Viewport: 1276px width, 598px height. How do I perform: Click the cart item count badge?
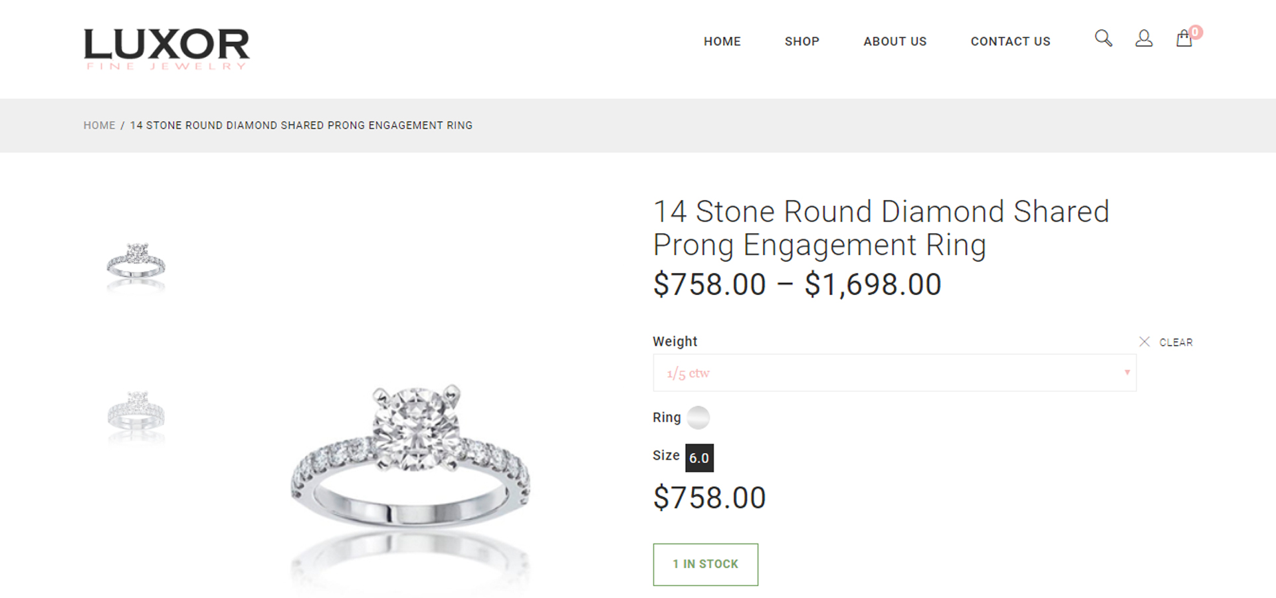pyautogui.click(x=1196, y=32)
